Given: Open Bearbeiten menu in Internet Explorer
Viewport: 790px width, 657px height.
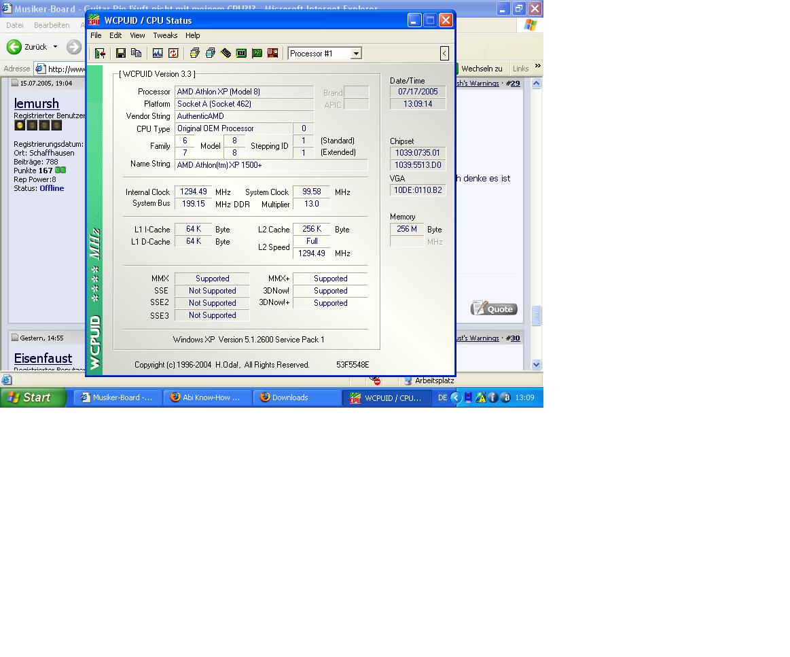Looking at the screenshot, I should (52, 25).
